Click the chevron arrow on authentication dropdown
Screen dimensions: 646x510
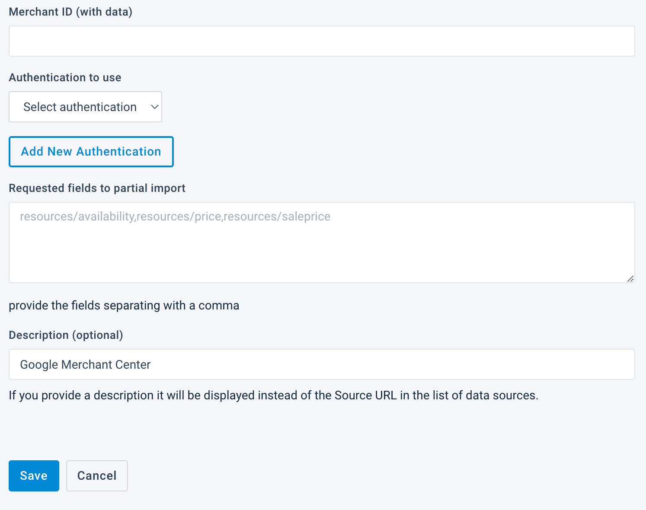pyautogui.click(x=154, y=107)
